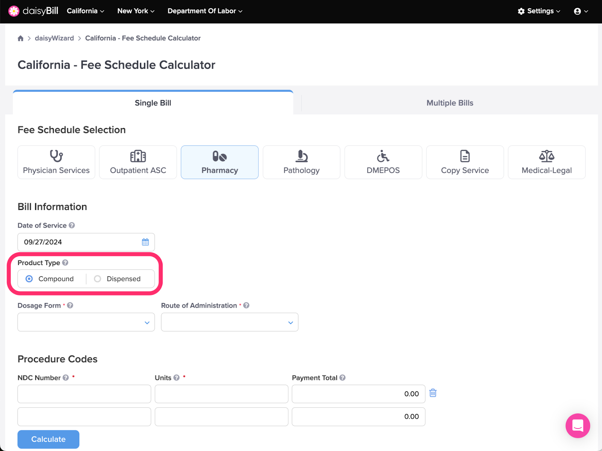Go to home via breadcrumb house icon
The width and height of the screenshot is (602, 451).
pyautogui.click(x=21, y=38)
